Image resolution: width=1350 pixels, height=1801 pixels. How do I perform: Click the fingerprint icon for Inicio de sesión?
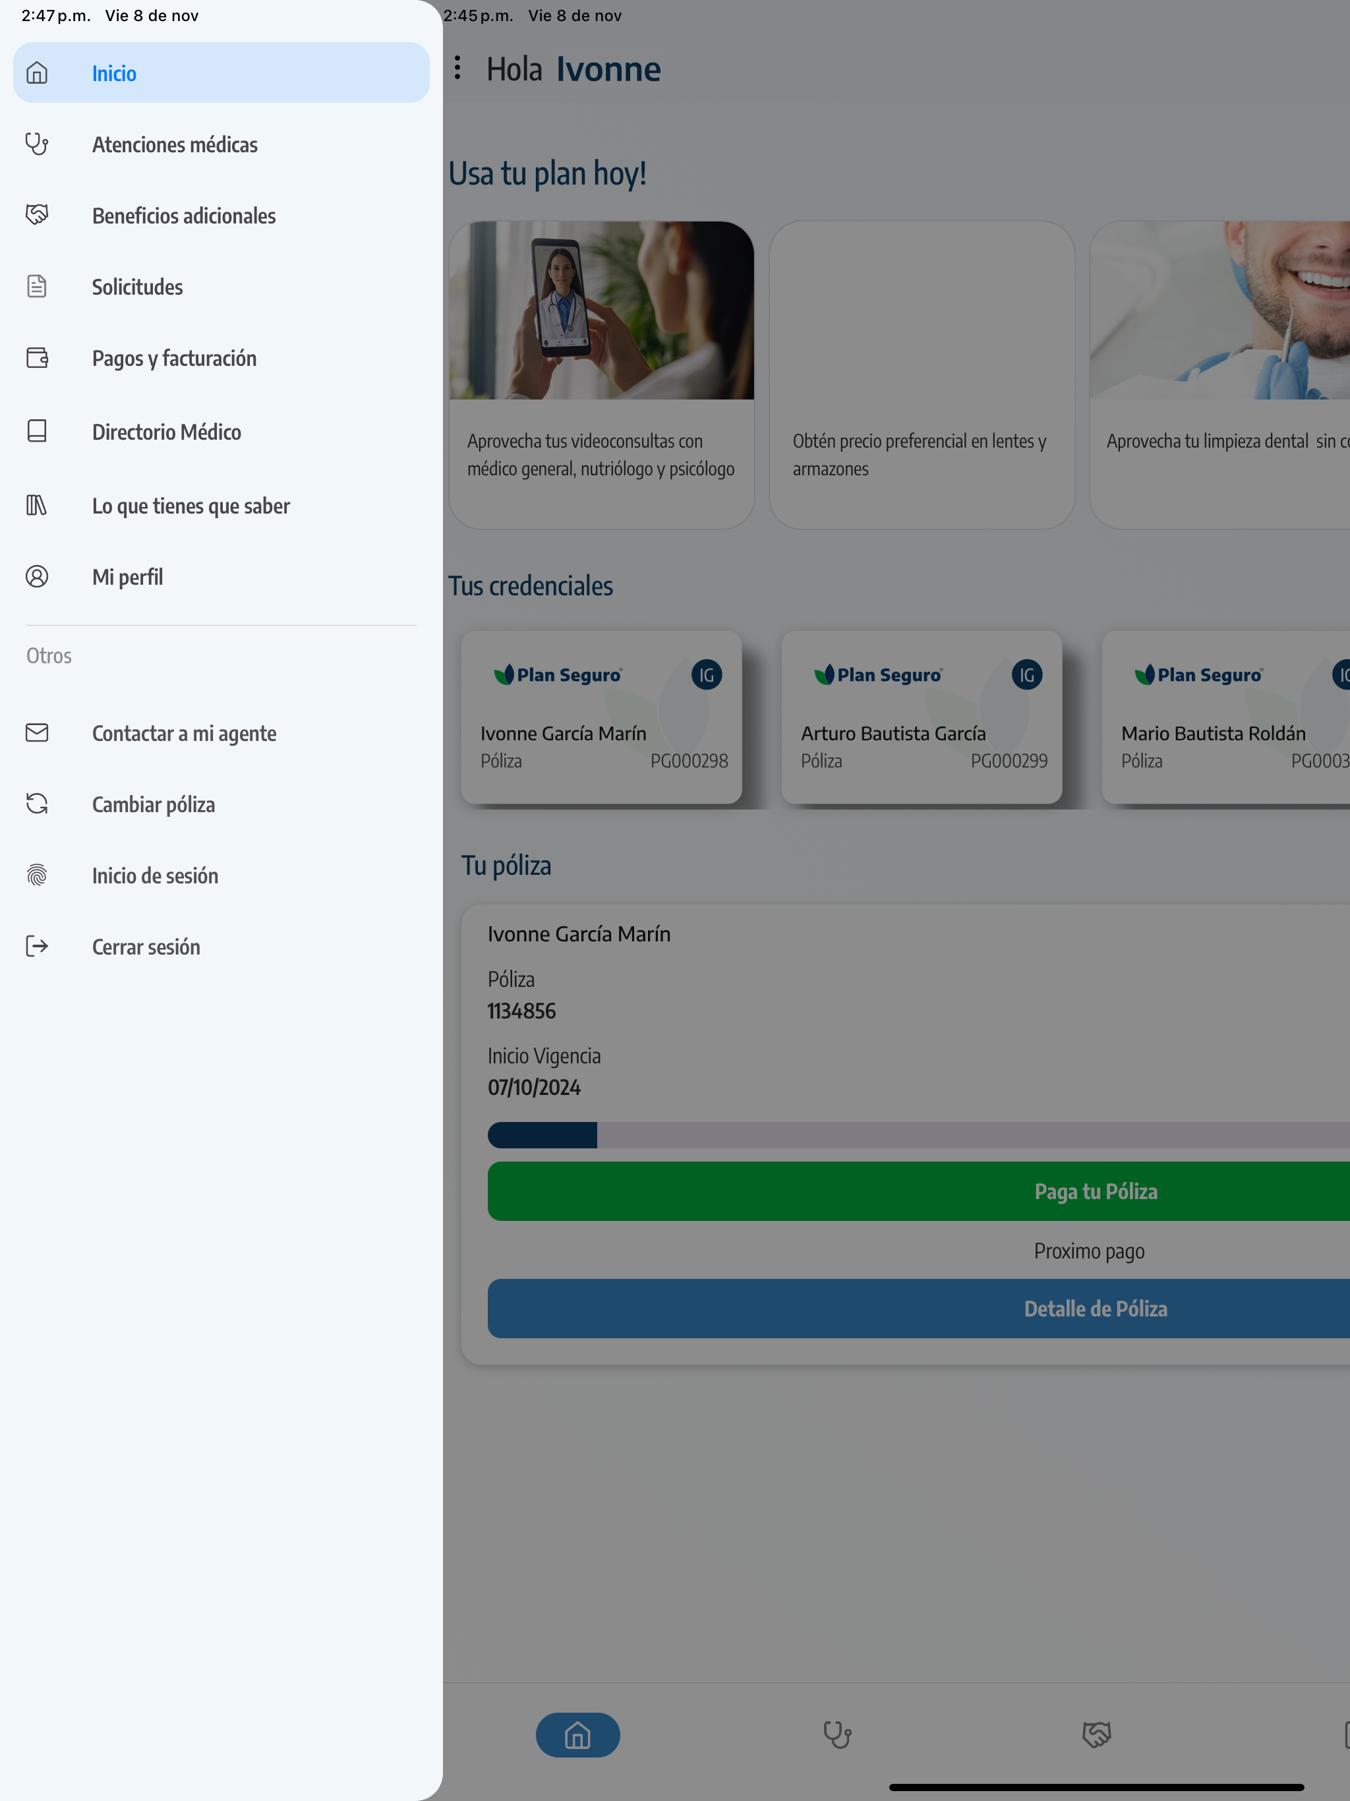37,875
